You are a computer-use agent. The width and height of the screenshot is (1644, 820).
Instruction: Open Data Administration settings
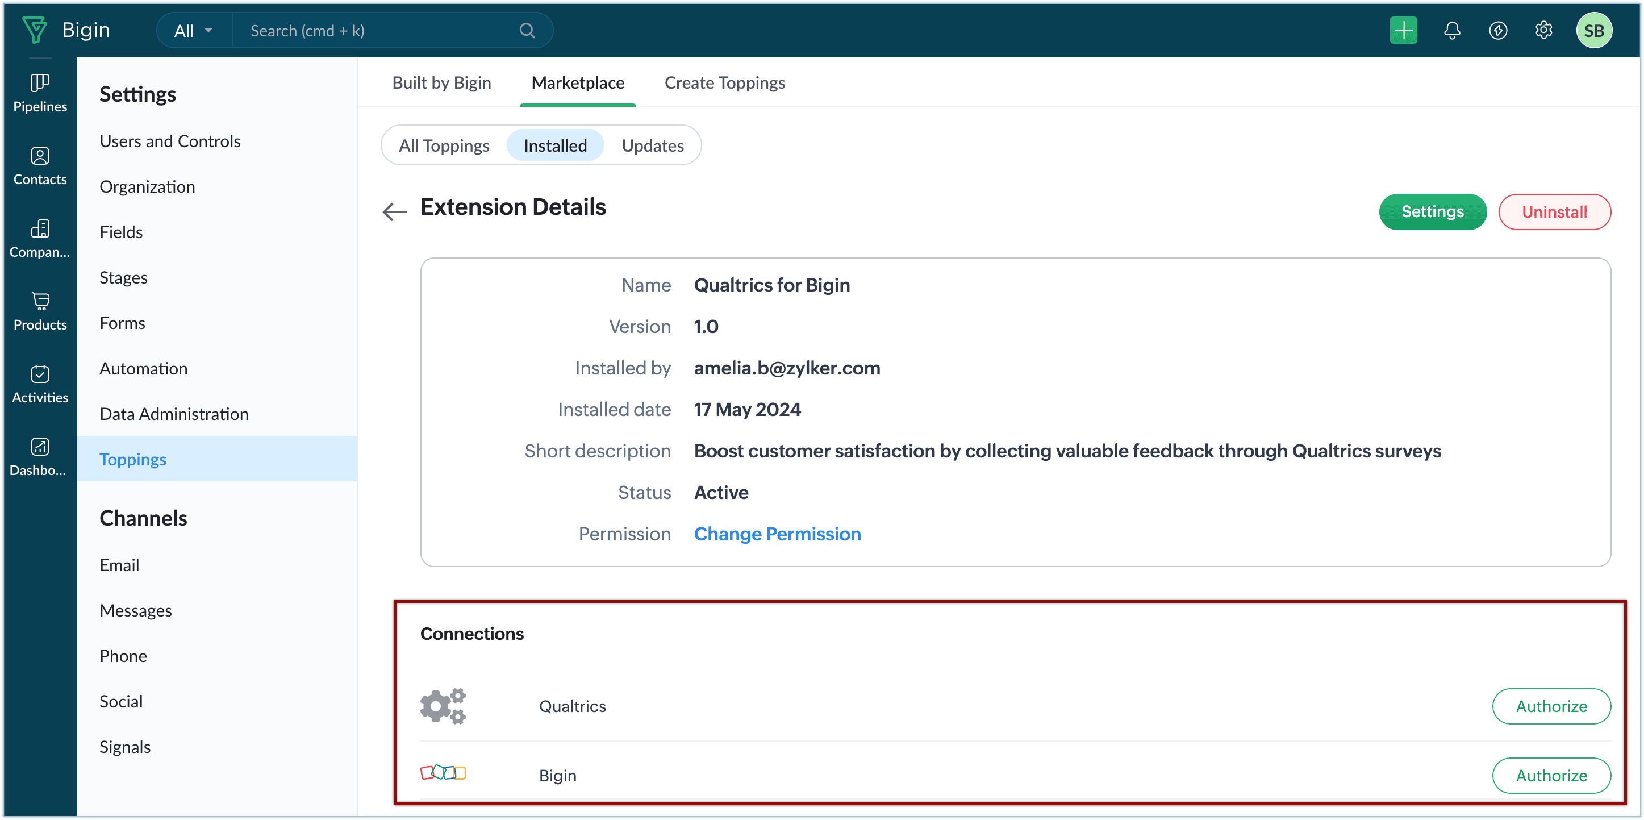coord(174,414)
